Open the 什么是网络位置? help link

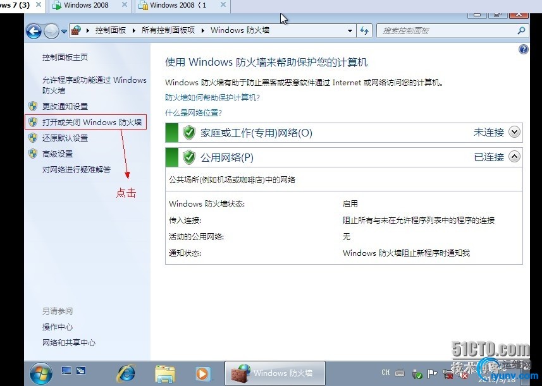tap(194, 113)
